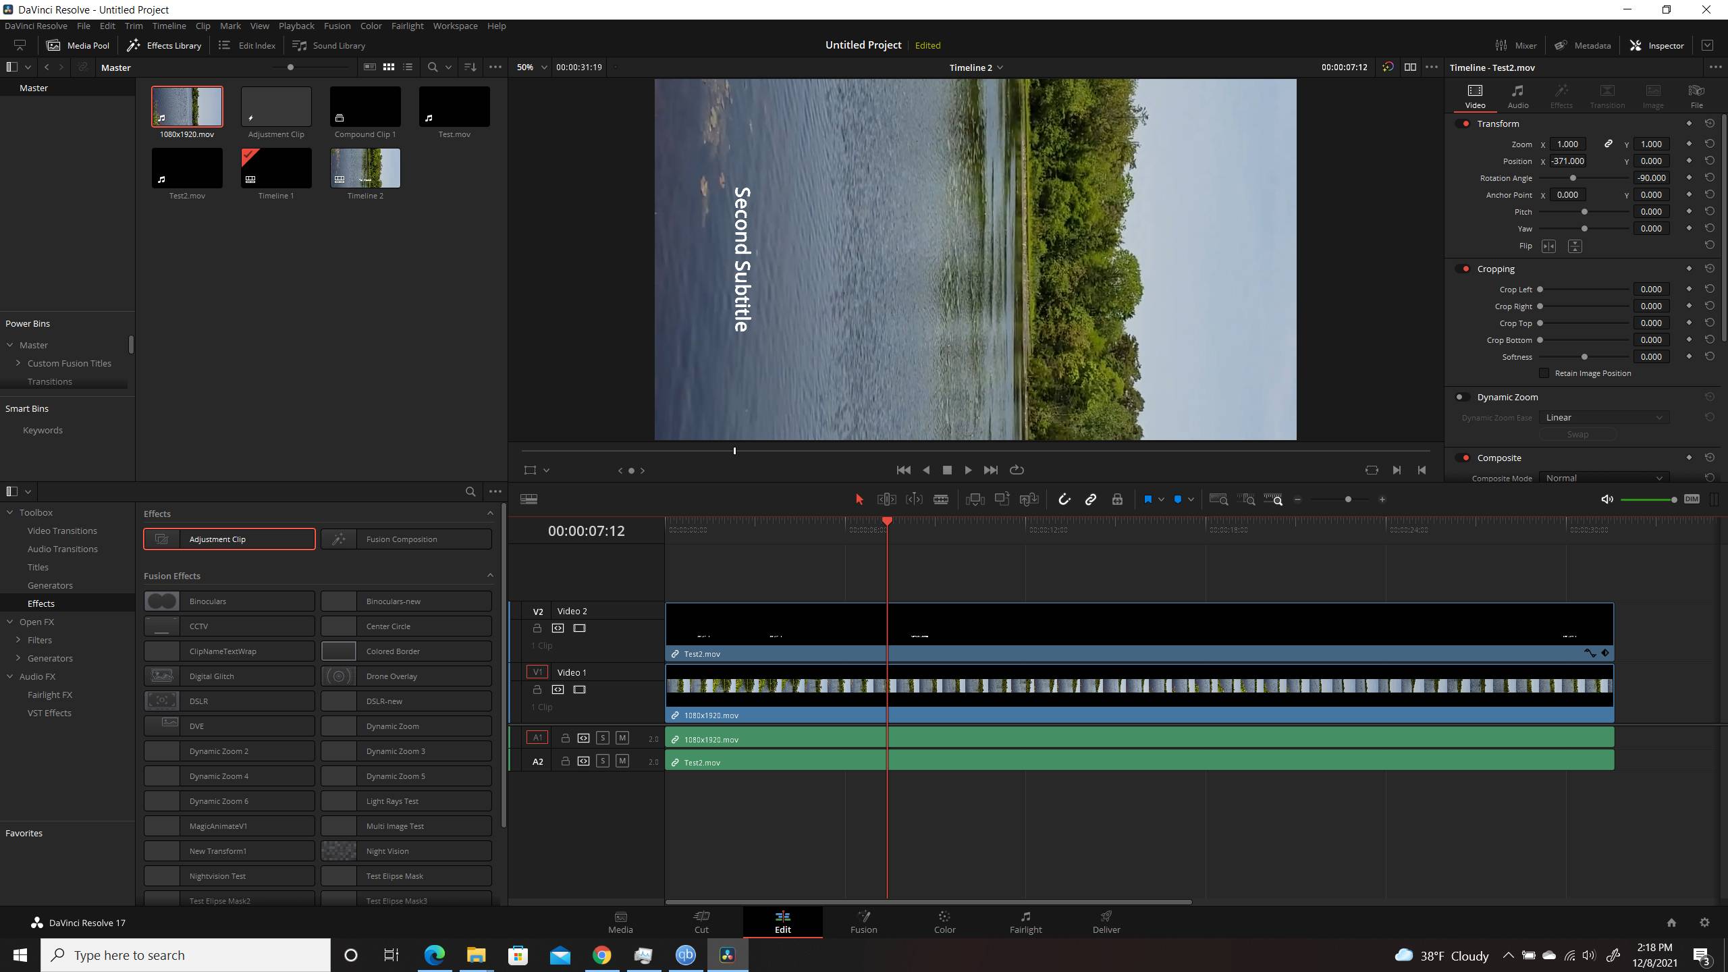The width and height of the screenshot is (1728, 972).
Task: Click the Insert Clip toolbar icon
Action: click(975, 500)
